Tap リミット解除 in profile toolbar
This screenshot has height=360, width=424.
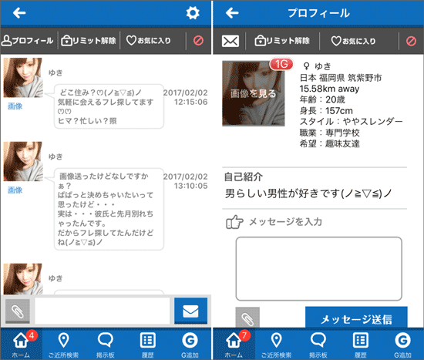[282, 41]
